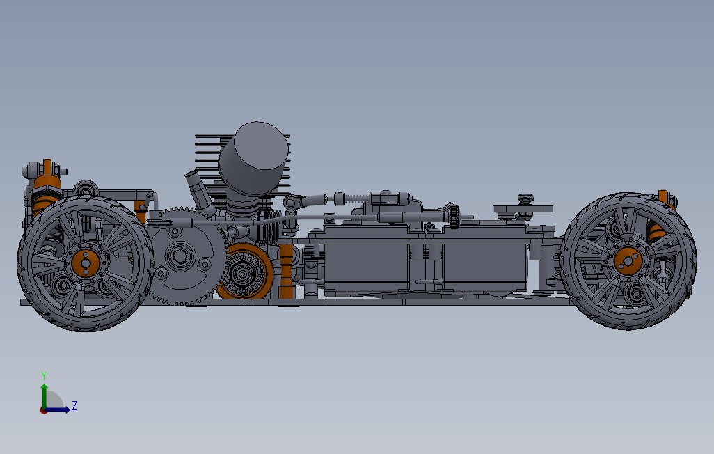
Task: Select the orange standoff post behind the clutch bell
Action: point(286,271)
